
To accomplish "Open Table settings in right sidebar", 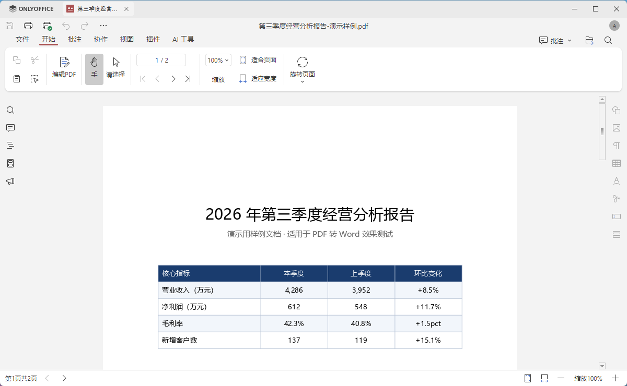I will point(617,163).
